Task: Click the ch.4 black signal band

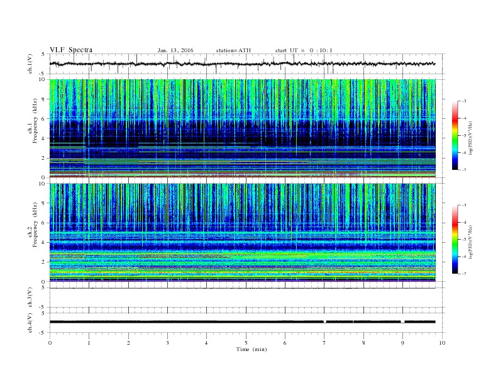Action: [242, 322]
